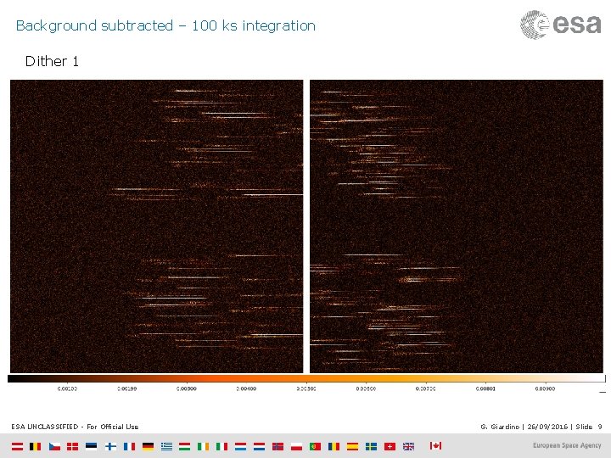This screenshot has width=611, height=458.
Task: Click the 'Background subtracted – 100 ks integration' title
Action: point(165,25)
